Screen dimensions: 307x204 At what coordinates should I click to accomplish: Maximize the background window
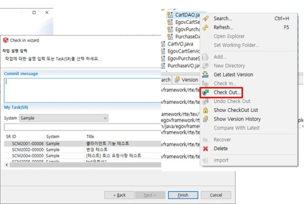pyautogui.click(x=34, y=13)
